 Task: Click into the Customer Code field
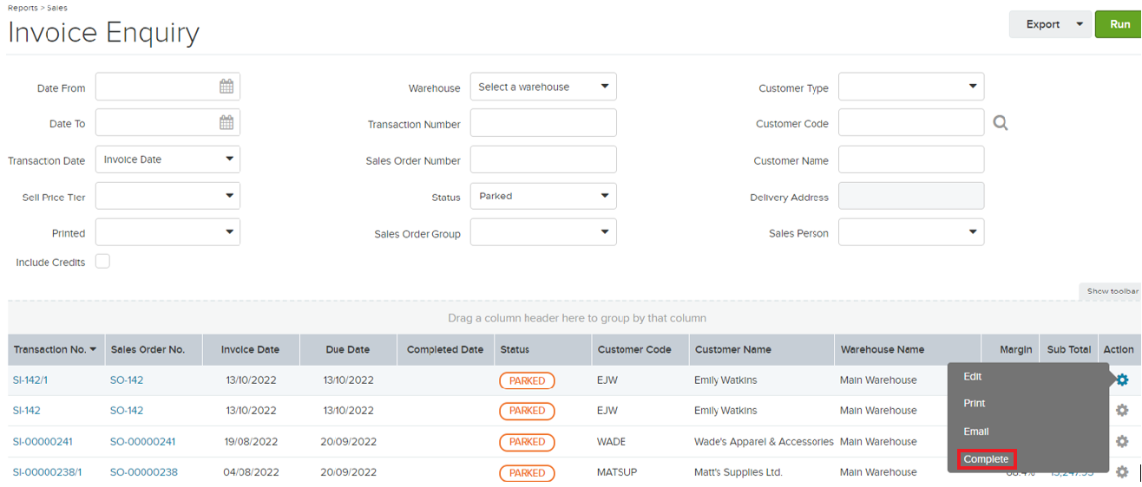pyautogui.click(x=911, y=123)
